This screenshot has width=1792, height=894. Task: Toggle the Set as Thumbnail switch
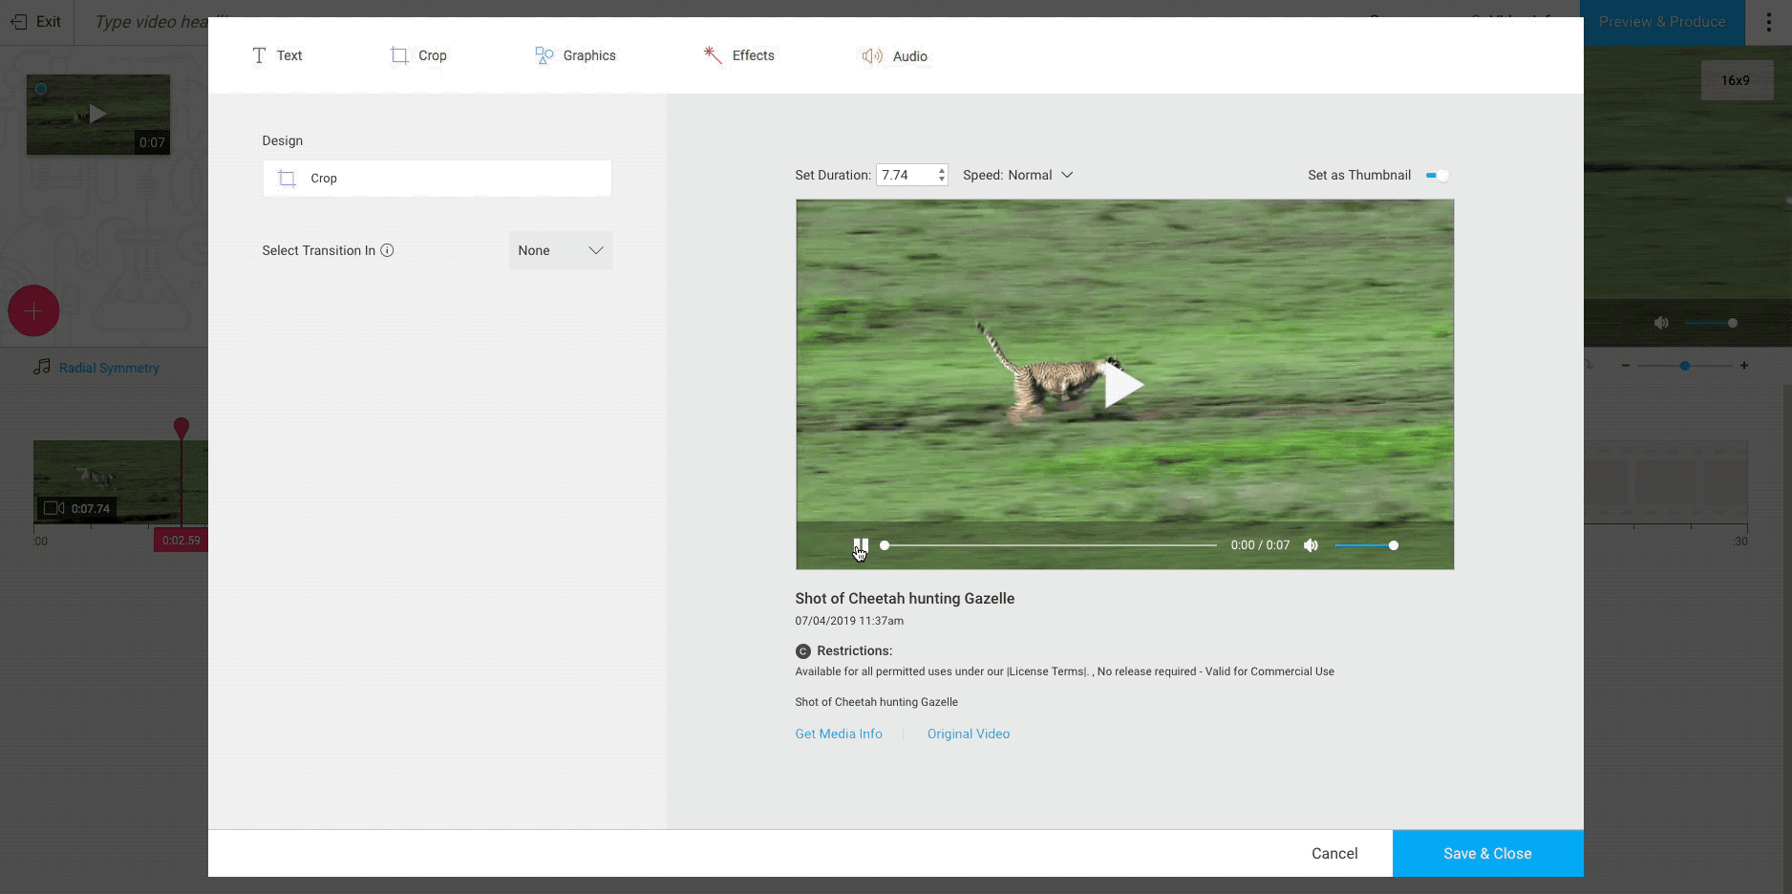click(1437, 175)
